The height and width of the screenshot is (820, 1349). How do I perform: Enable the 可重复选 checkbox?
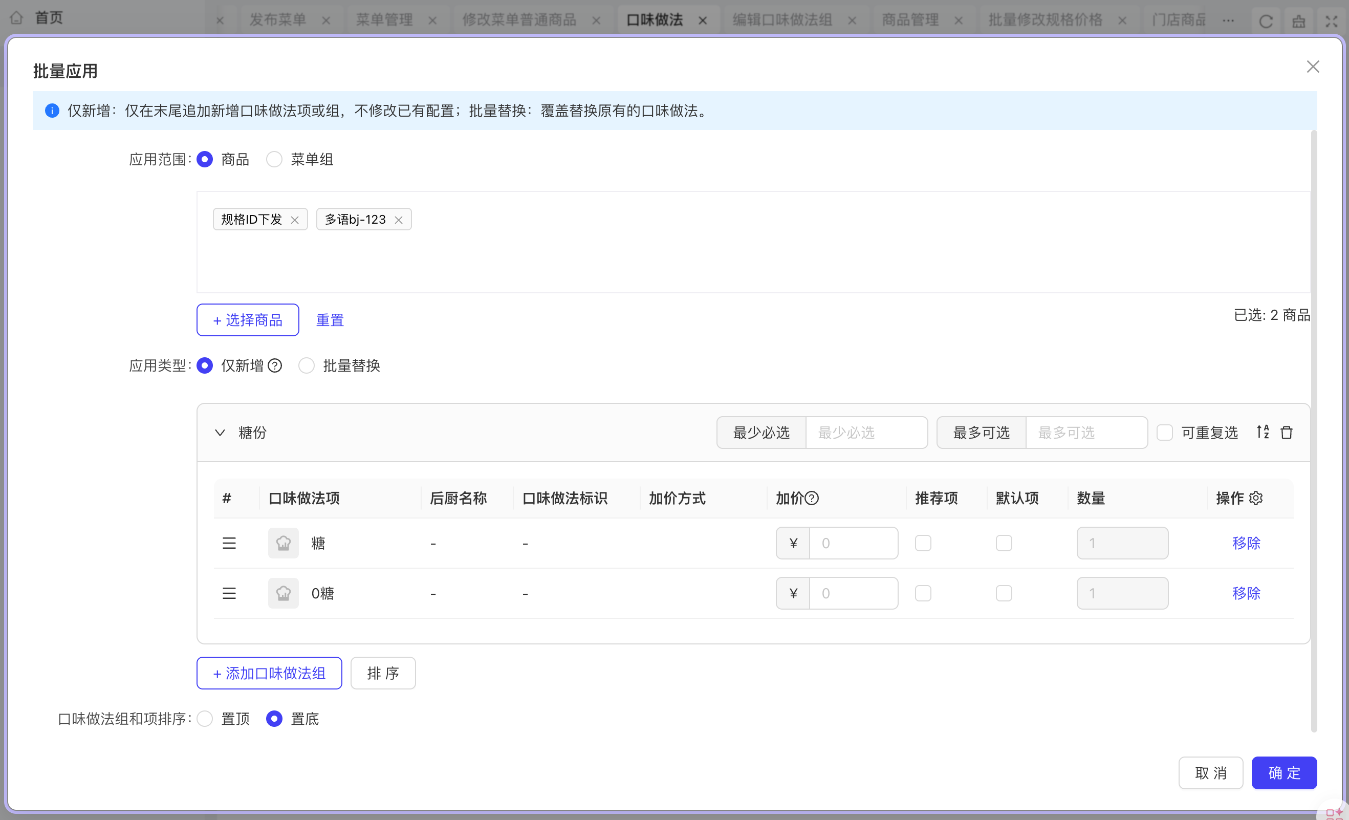pos(1164,432)
